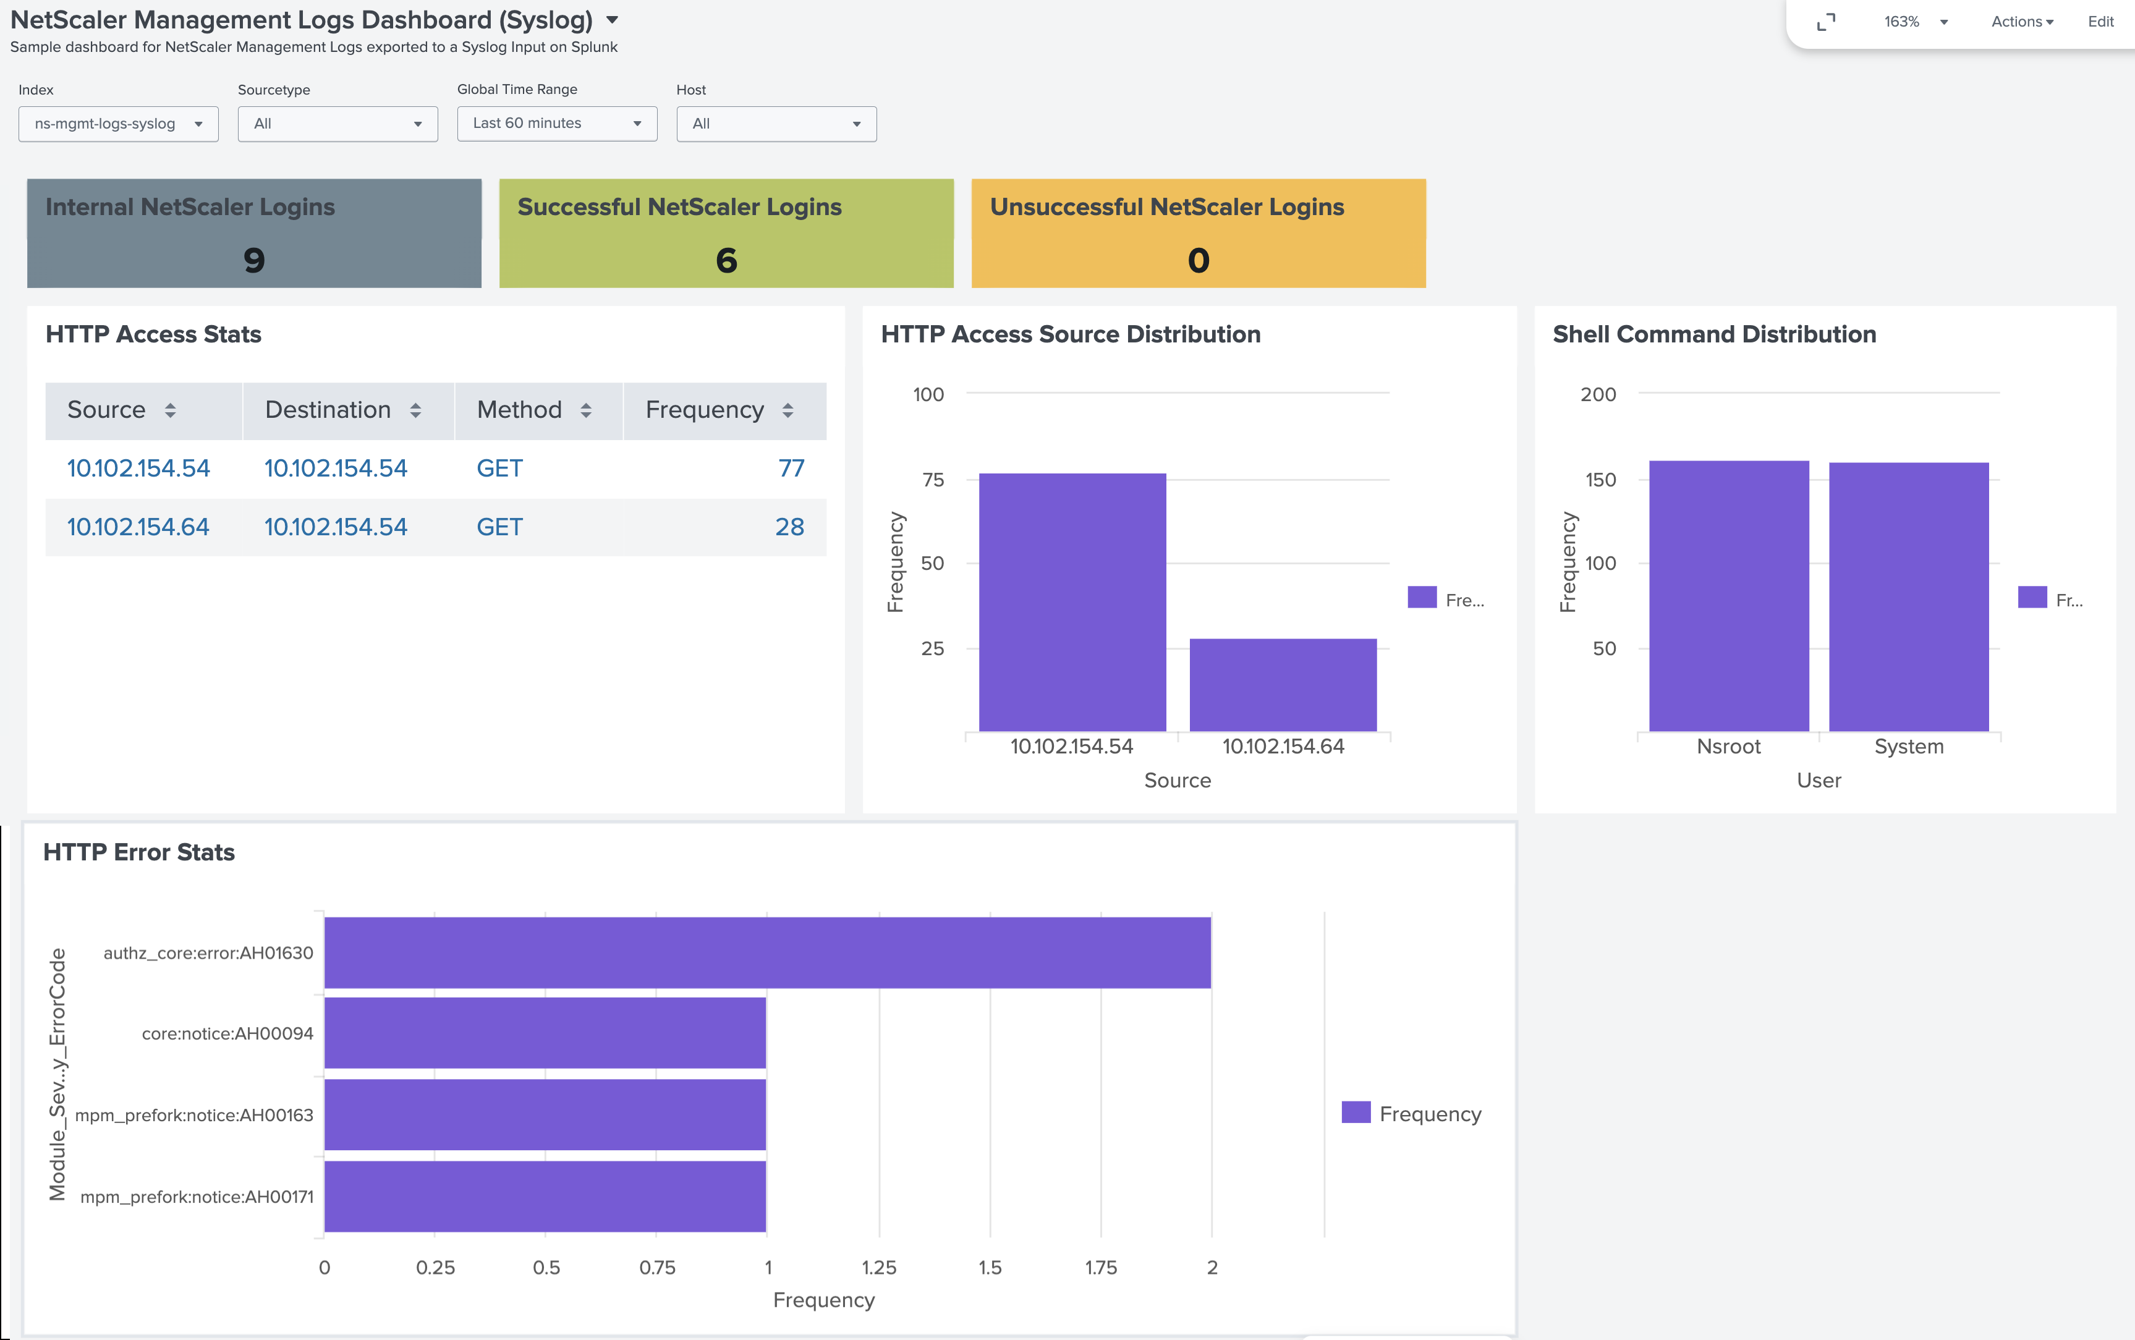2135x1340 pixels.
Task: Expand the dashboard title dropdown arrow
Action: (x=611, y=20)
